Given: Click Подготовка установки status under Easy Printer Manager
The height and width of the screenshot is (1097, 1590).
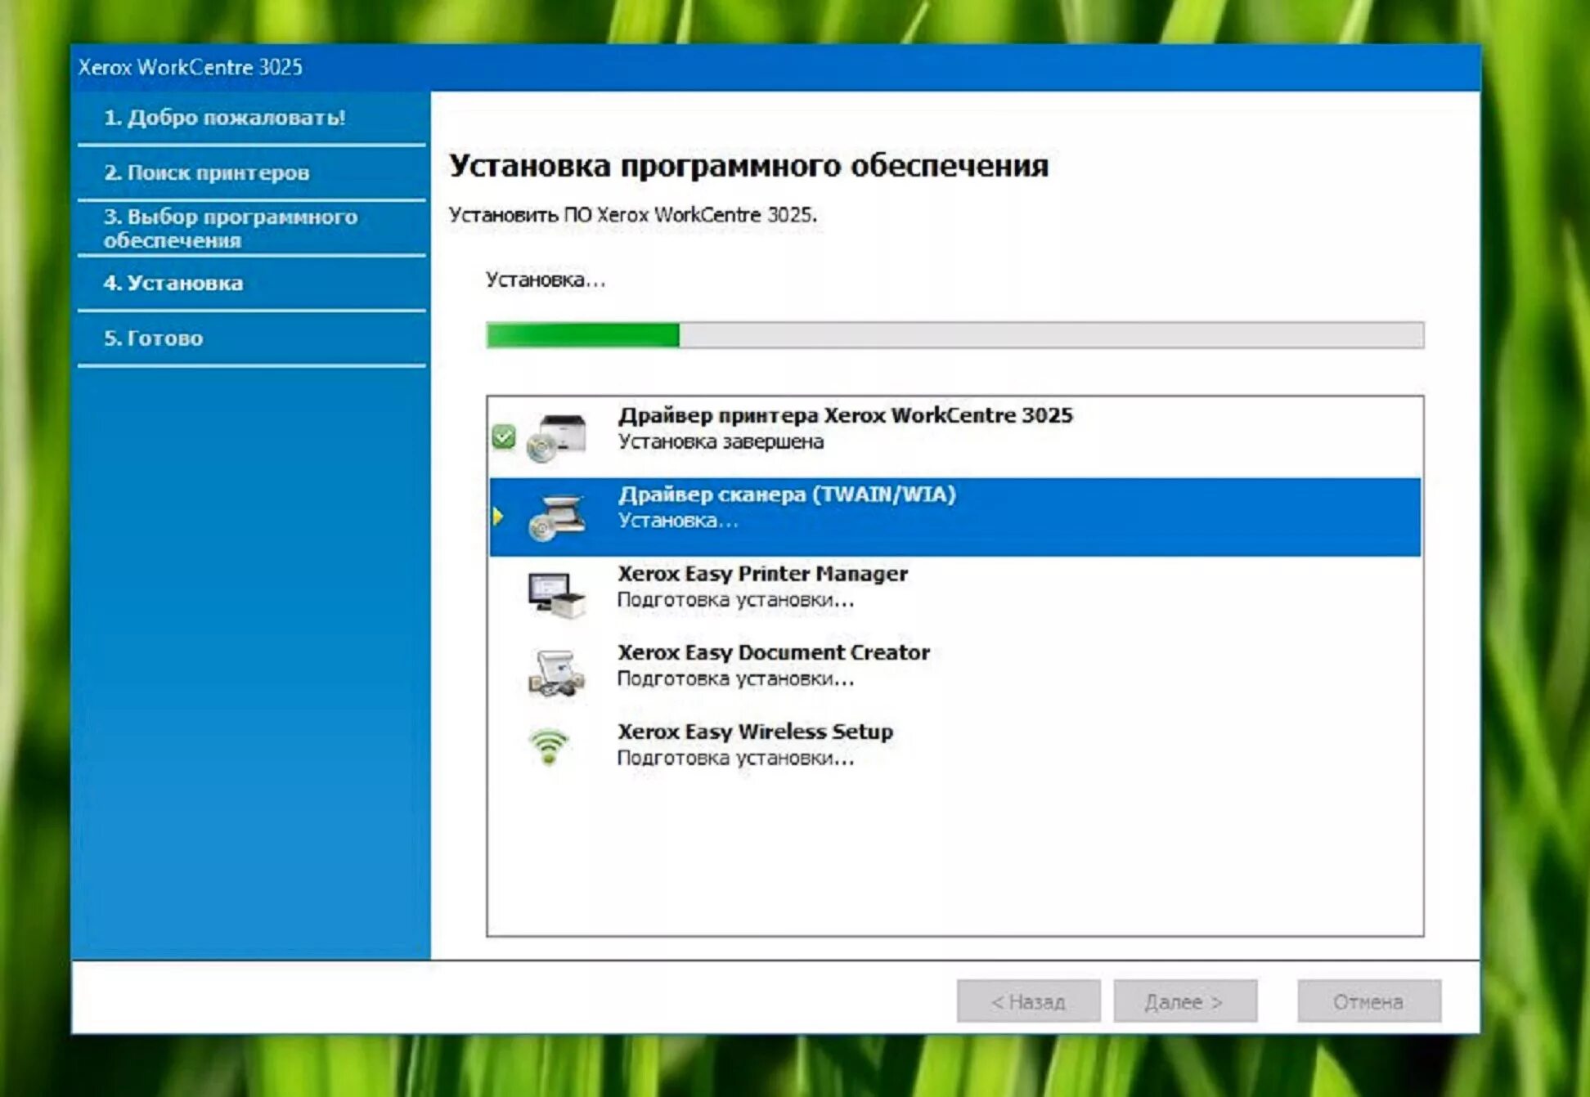Looking at the screenshot, I should coord(735,600).
